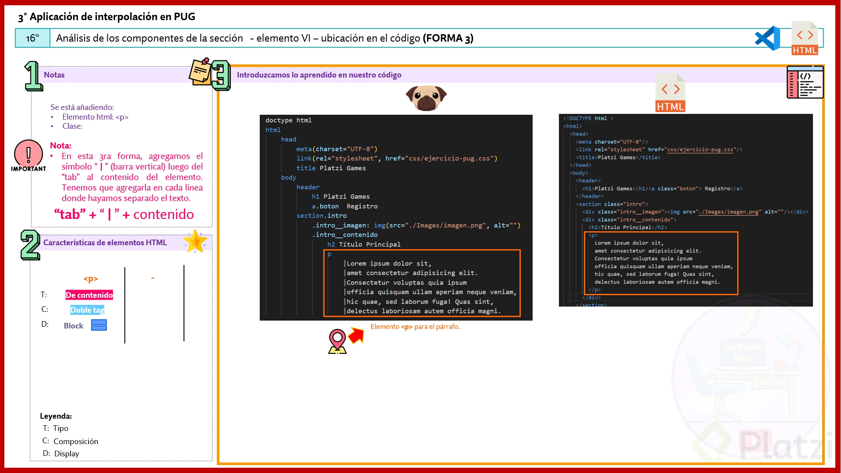
Task: Click the yellow star icon
Action: tap(195, 241)
